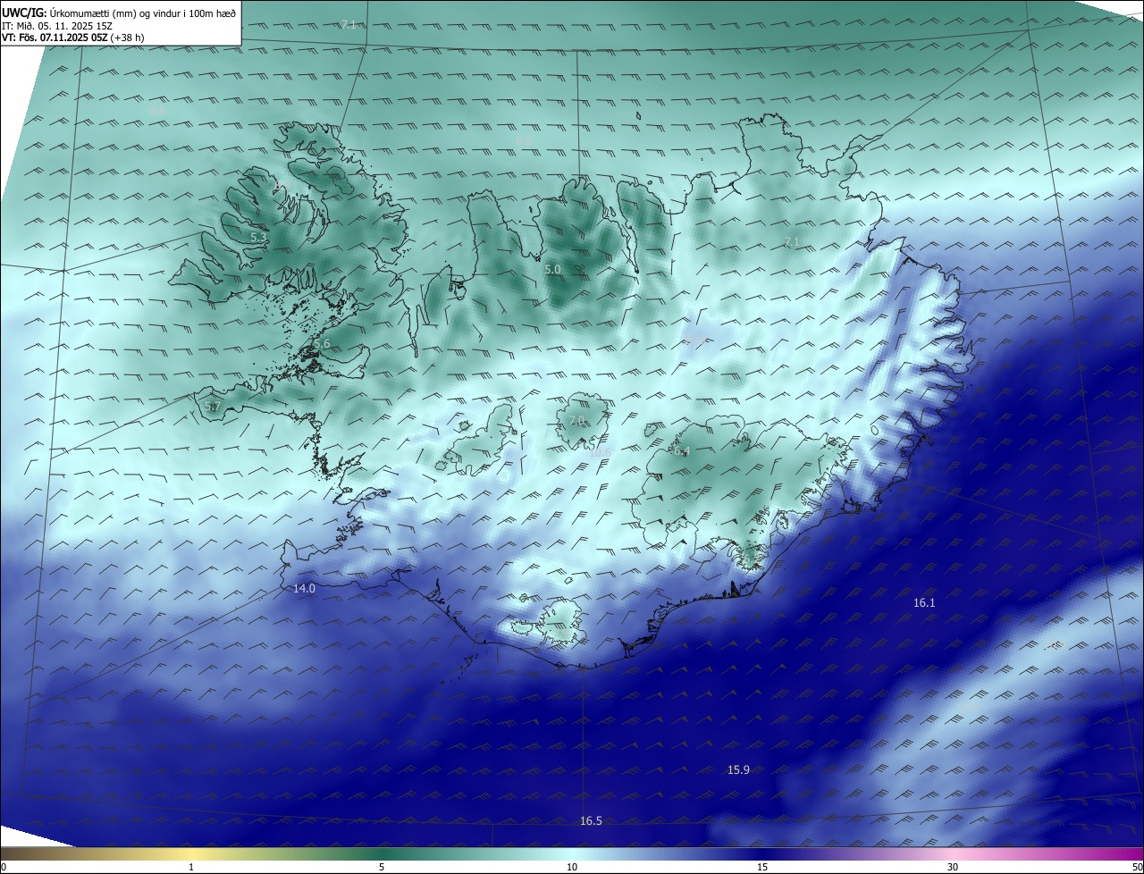The image size is (1144, 874).
Task: Select the 5.0 value in North Iceland
Action: coord(552,269)
